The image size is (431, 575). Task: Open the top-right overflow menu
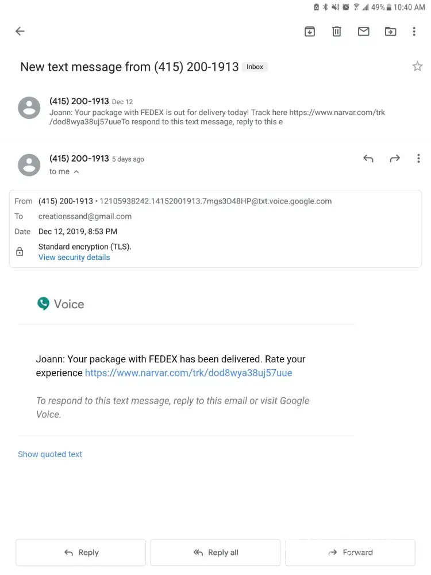pos(414,32)
